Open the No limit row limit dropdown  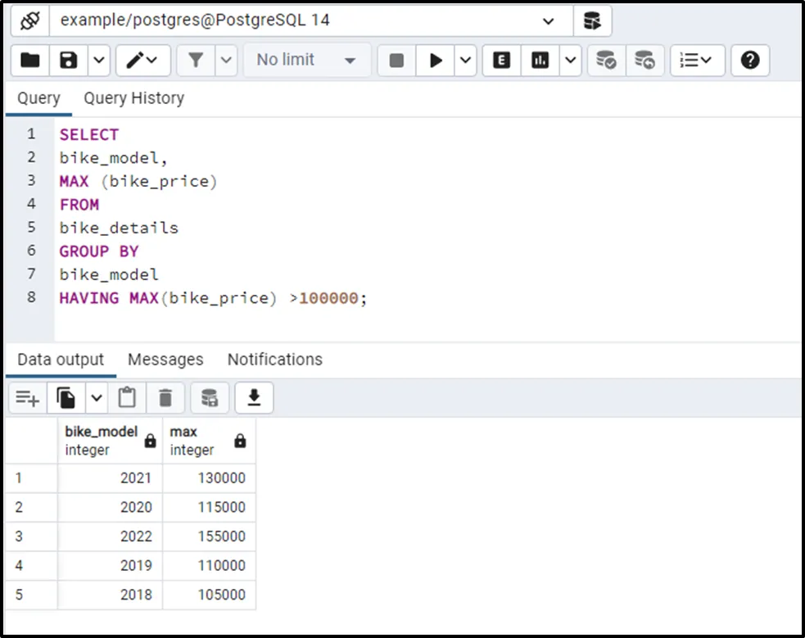coord(306,60)
